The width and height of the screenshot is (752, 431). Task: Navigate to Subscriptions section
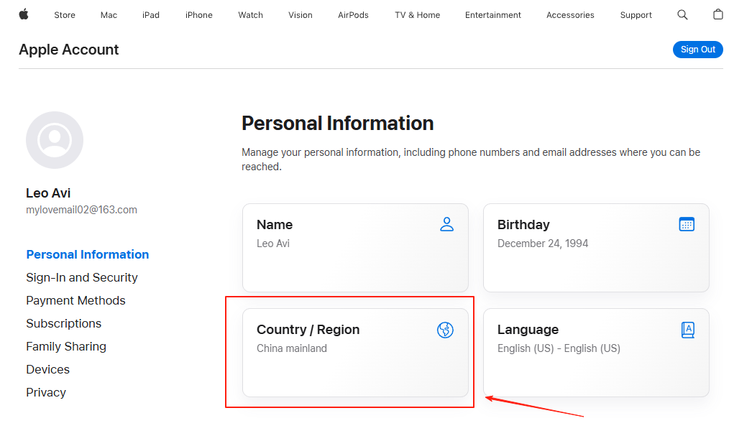[64, 323]
